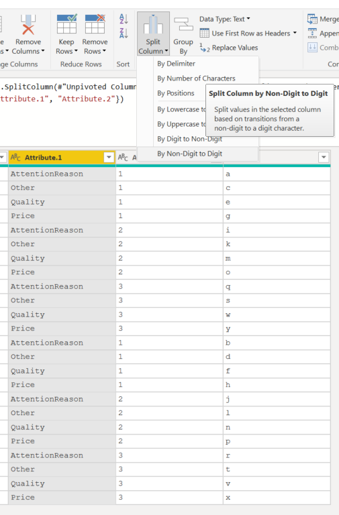
Task: Select first AttentionReason cell
Action: point(62,174)
